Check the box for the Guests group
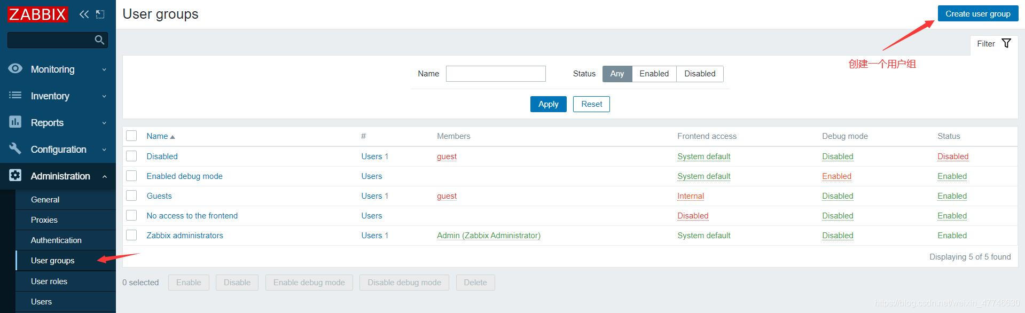The height and width of the screenshot is (313, 1025). coord(131,195)
